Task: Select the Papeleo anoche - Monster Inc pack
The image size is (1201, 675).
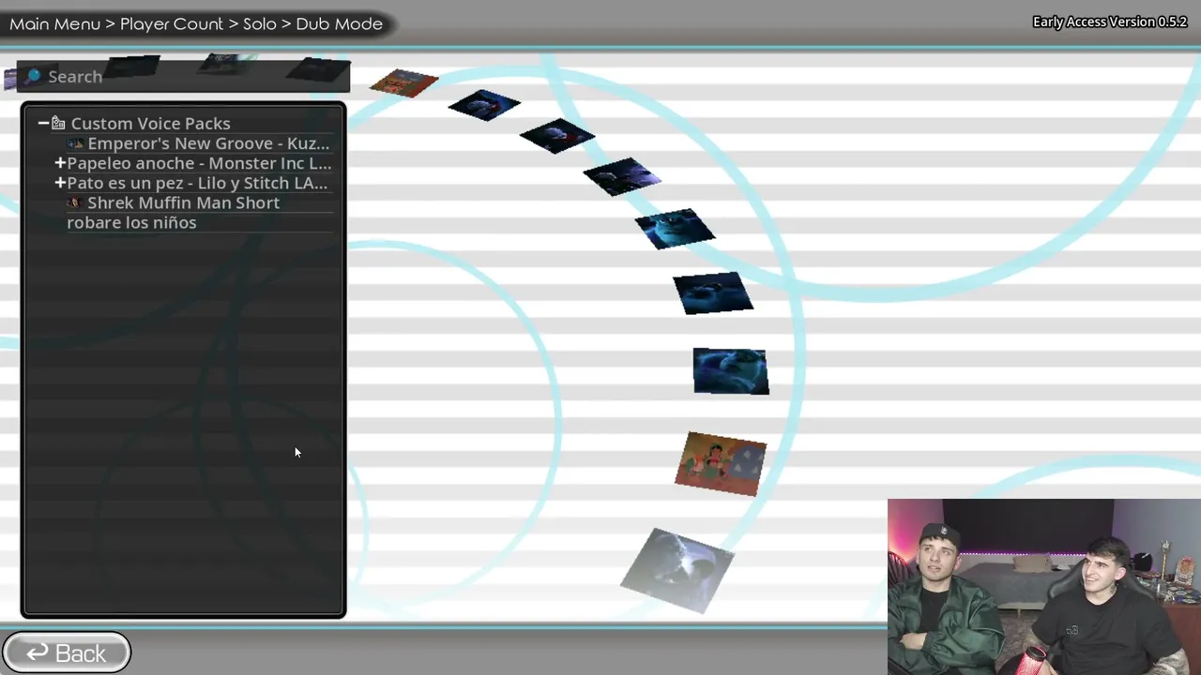Action: (x=199, y=163)
